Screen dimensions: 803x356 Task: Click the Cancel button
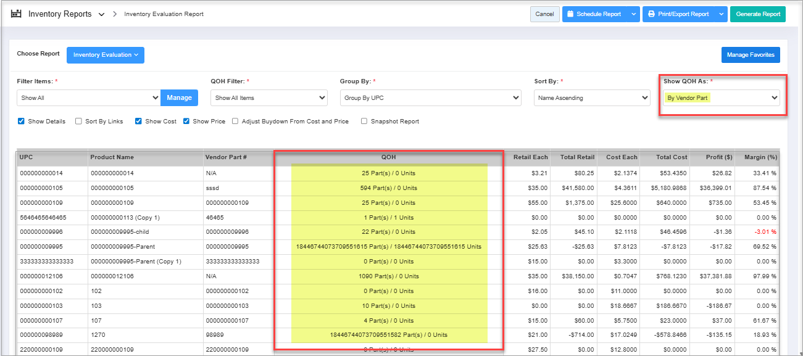tap(544, 14)
